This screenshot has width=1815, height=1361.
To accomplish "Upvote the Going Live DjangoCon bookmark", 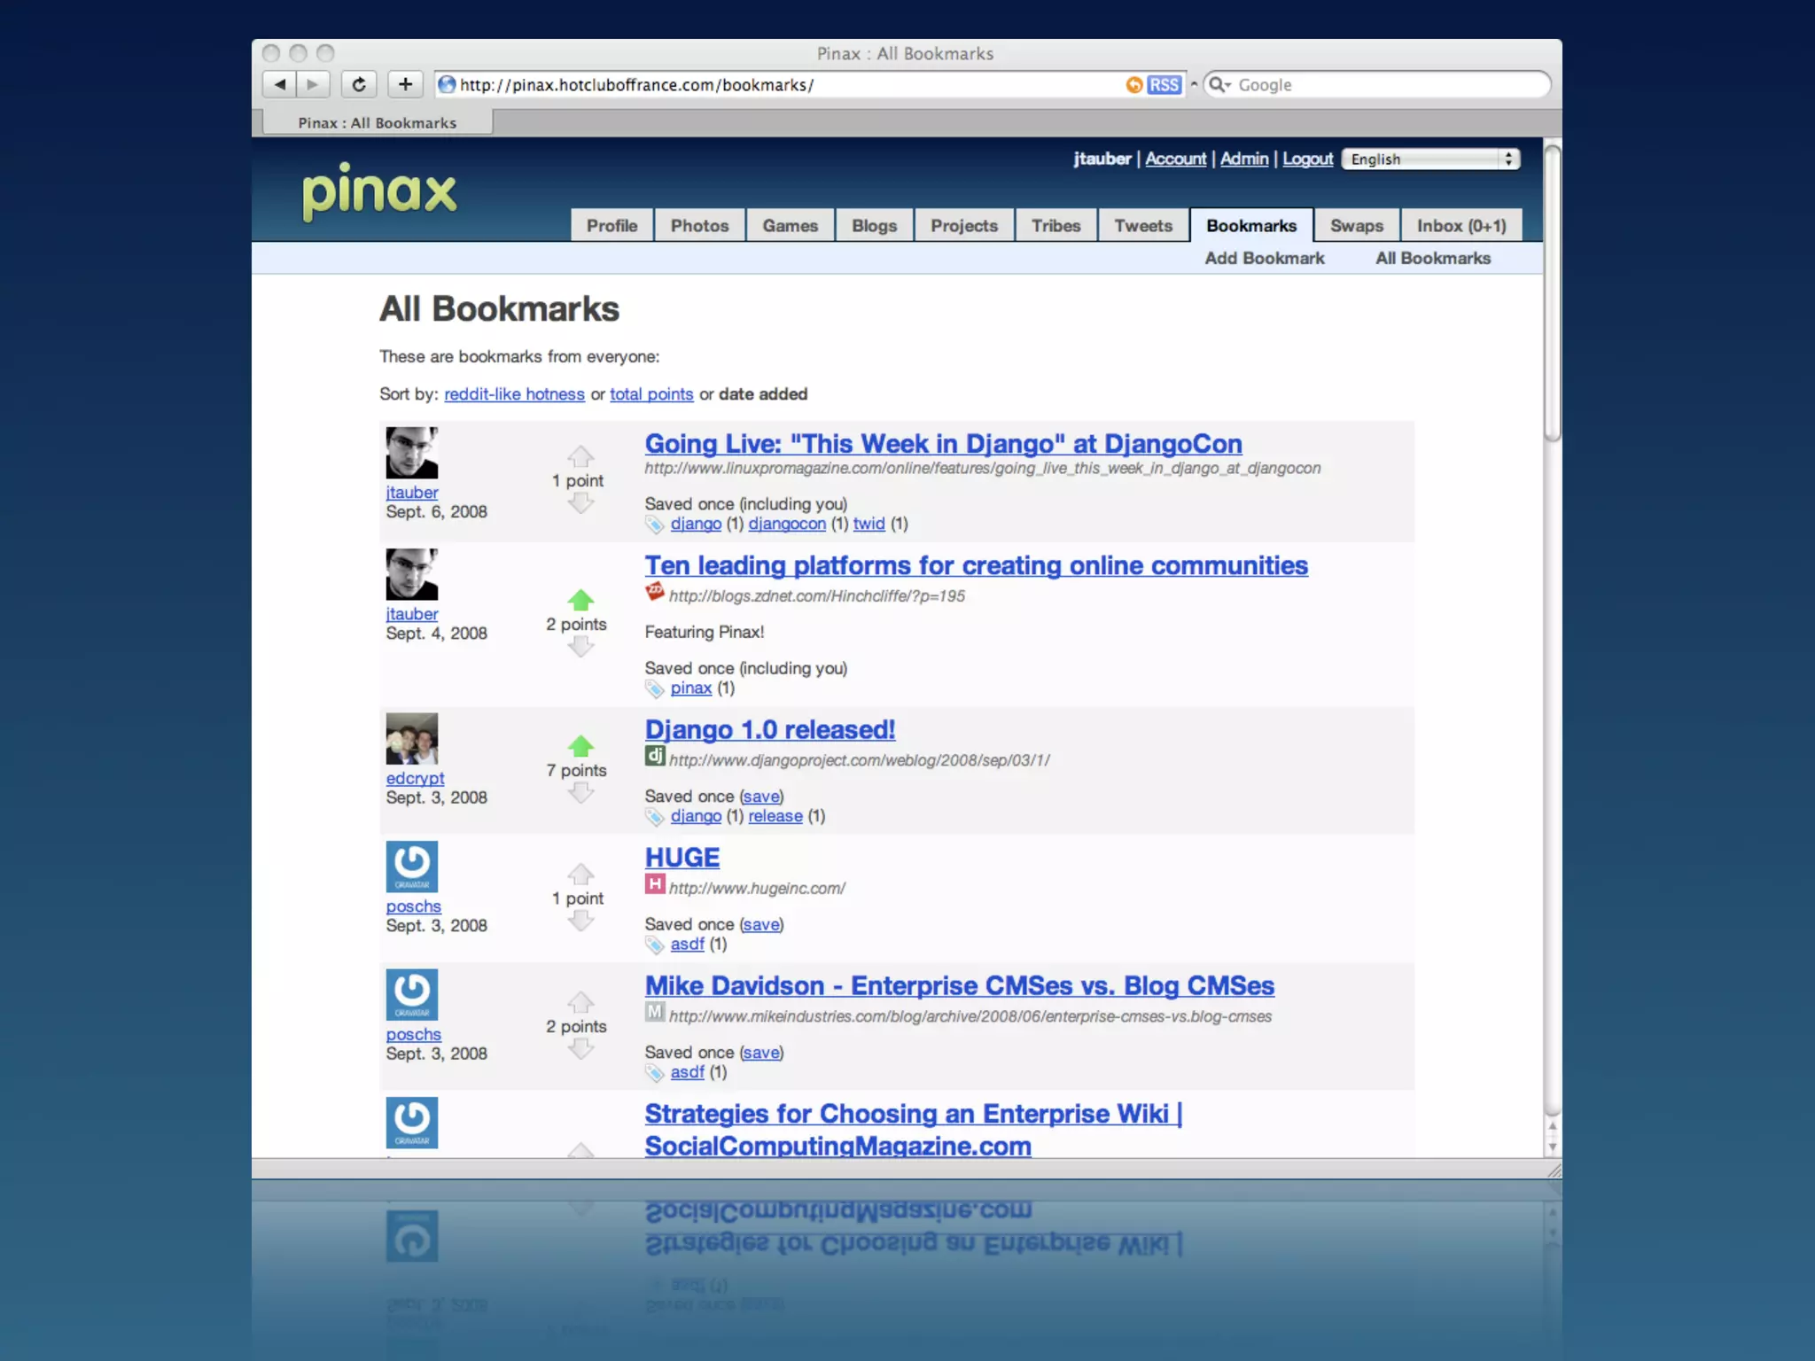I will [x=580, y=456].
